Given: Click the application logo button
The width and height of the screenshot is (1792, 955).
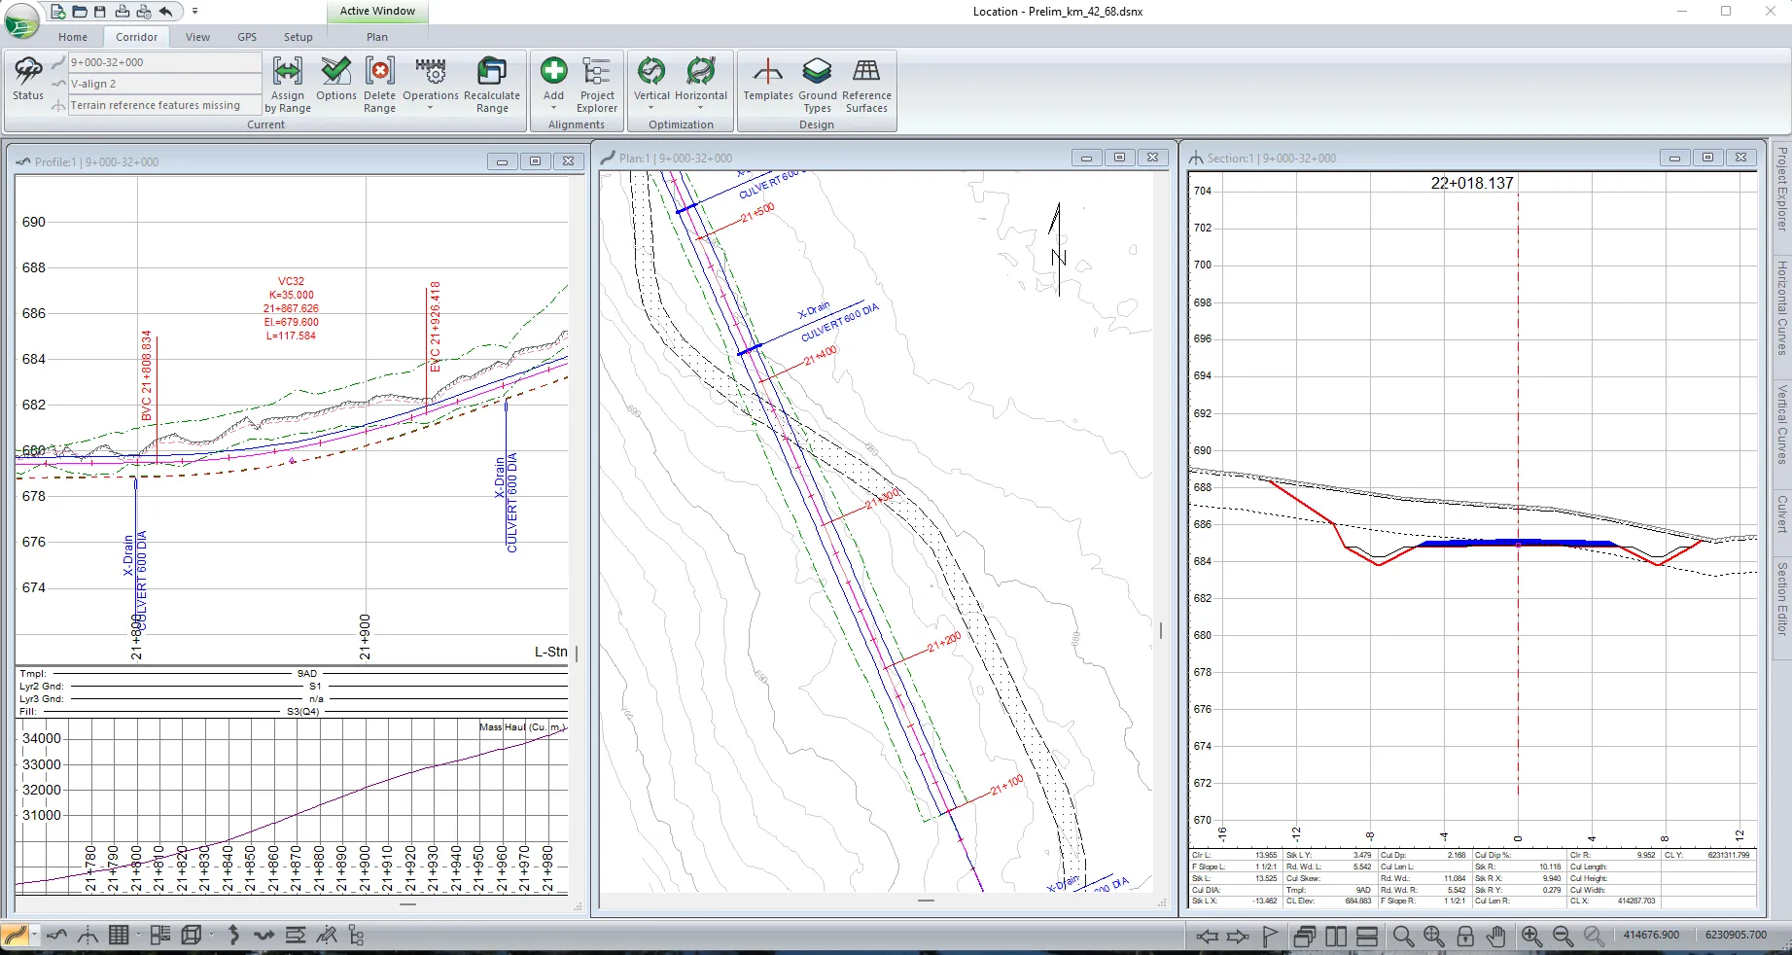Looking at the screenshot, I should coord(22,20).
